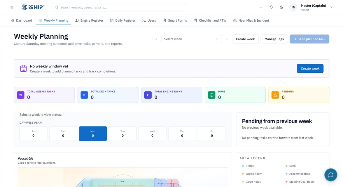Select Mon in day-wise plan
Viewport: 343px width, 187px height.
93,134
